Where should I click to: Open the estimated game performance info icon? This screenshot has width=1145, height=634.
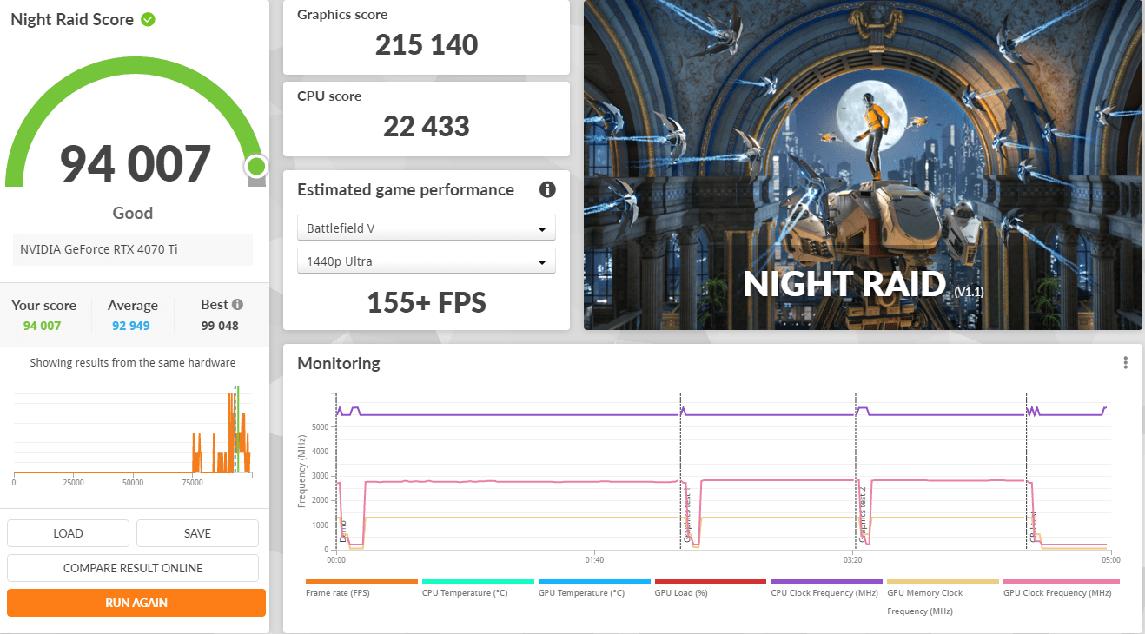pyautogui.click(x=547, y=189)
